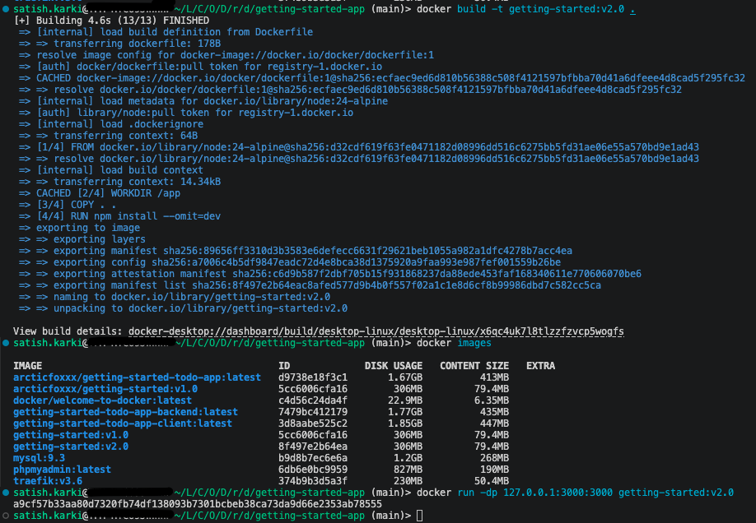Click the 'unpacking to docker.io/library/getting-started:v2.0' line
This screenshot has height=523, width=756.
point(183,308)
